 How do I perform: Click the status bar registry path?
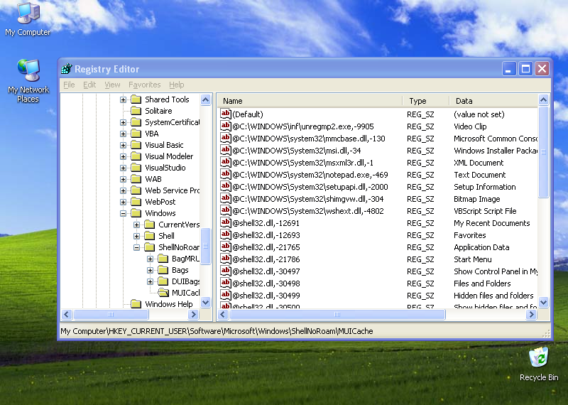tap(217, 331)
